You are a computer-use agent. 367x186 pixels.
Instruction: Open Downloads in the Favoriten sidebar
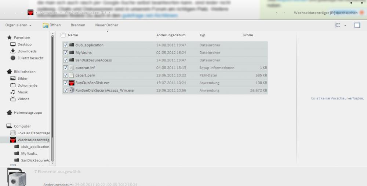click(27, 51)
